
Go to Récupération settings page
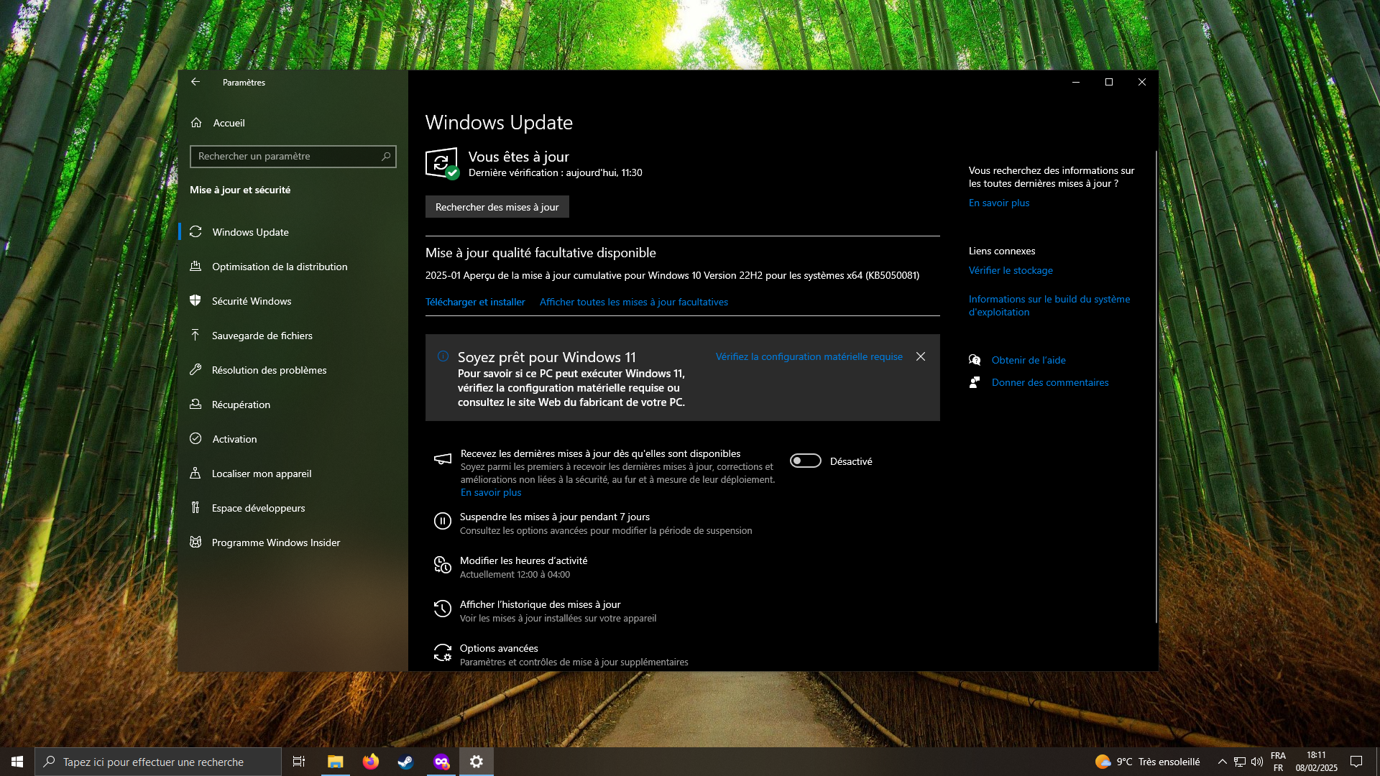[x=293, y=405]
